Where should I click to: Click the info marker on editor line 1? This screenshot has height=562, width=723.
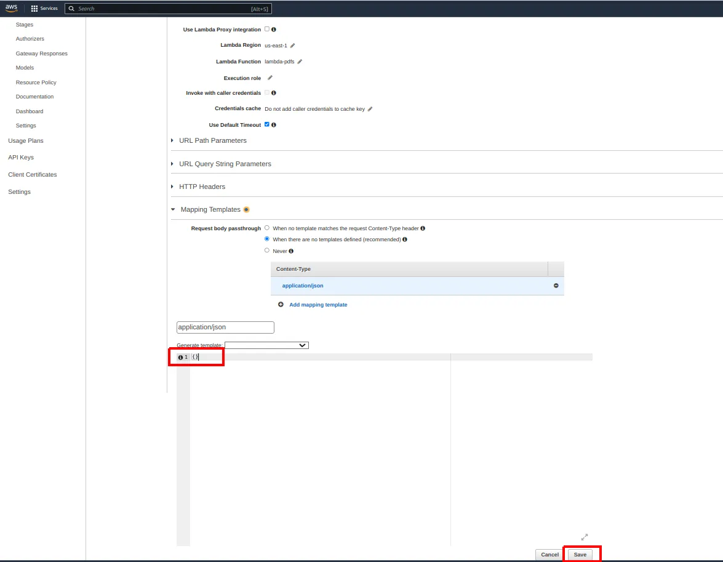(180, 357)
